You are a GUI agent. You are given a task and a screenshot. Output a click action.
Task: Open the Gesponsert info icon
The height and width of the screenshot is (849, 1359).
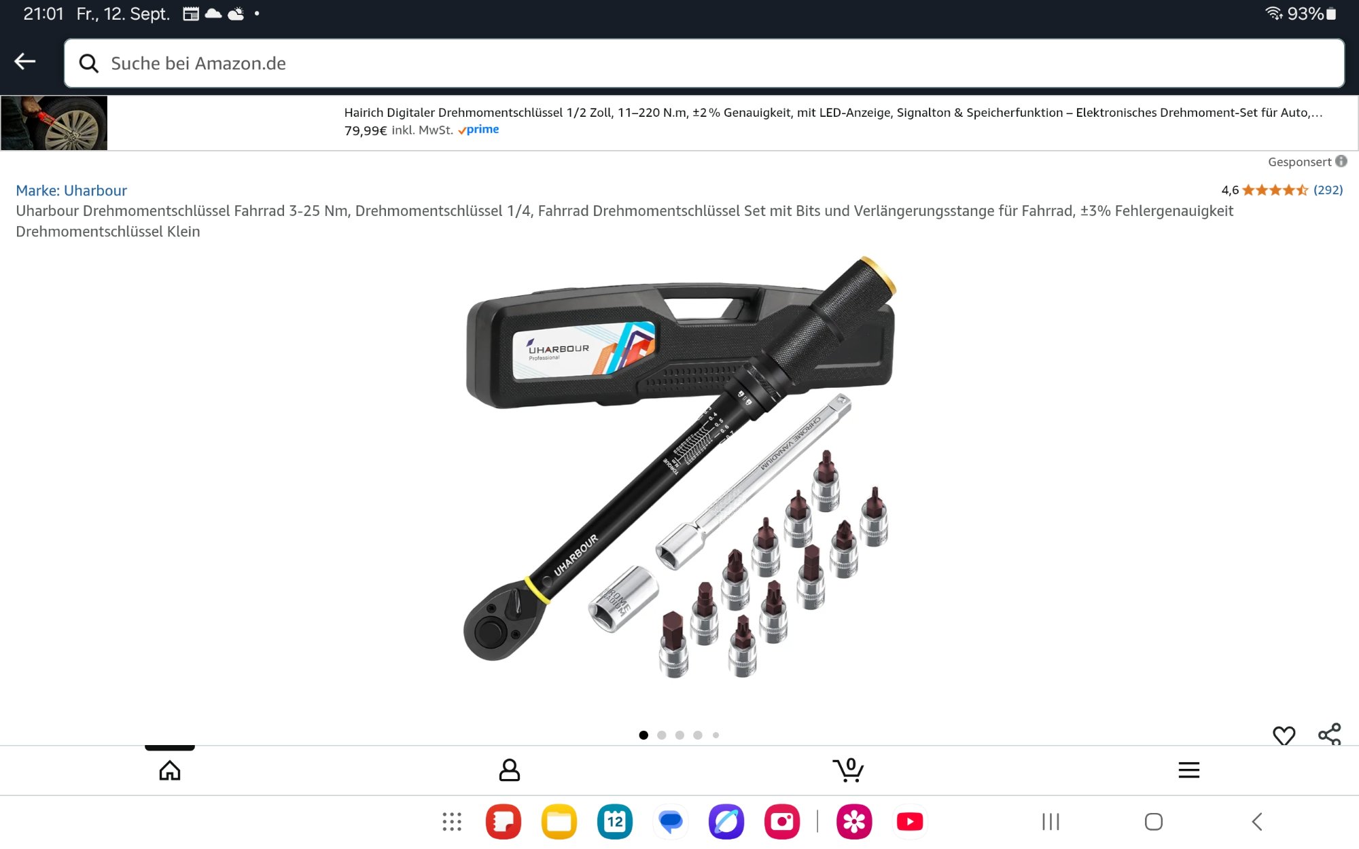(1341, 161)
